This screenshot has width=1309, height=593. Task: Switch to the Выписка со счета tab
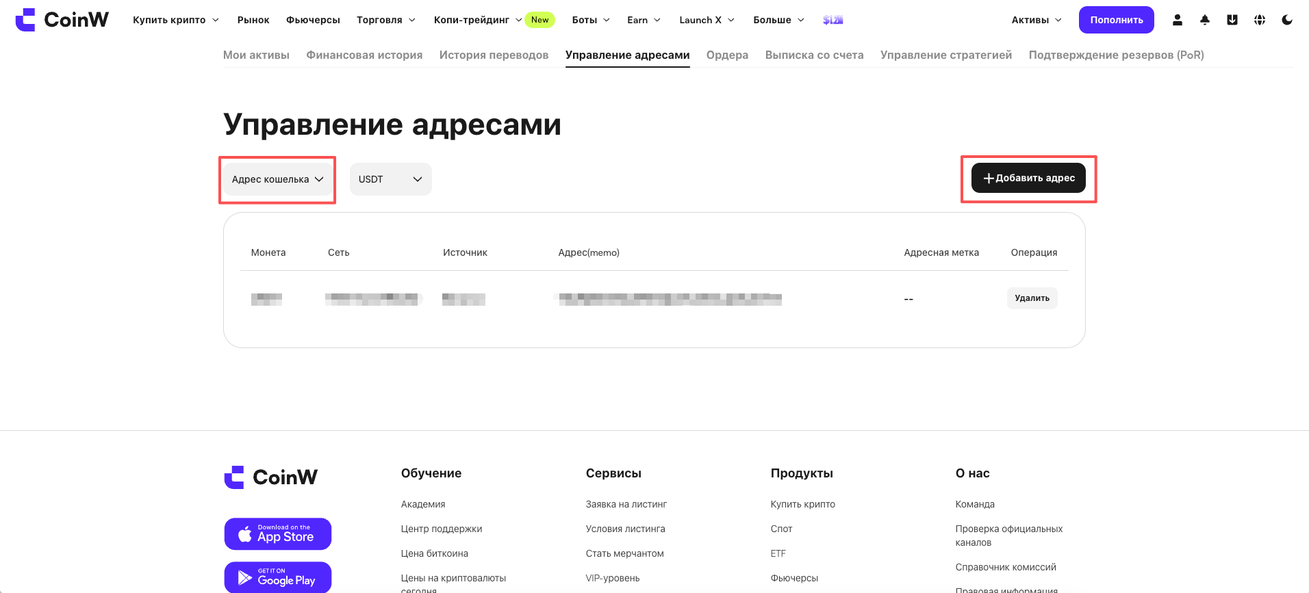pos(814,55)
